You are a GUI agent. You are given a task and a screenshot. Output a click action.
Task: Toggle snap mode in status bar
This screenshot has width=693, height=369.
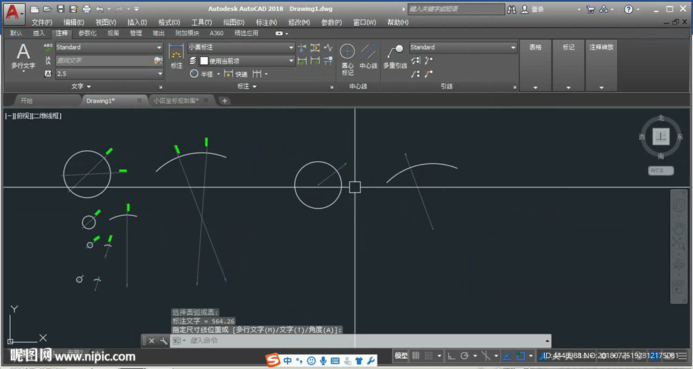pyautogui.click(x=428, y=355)
